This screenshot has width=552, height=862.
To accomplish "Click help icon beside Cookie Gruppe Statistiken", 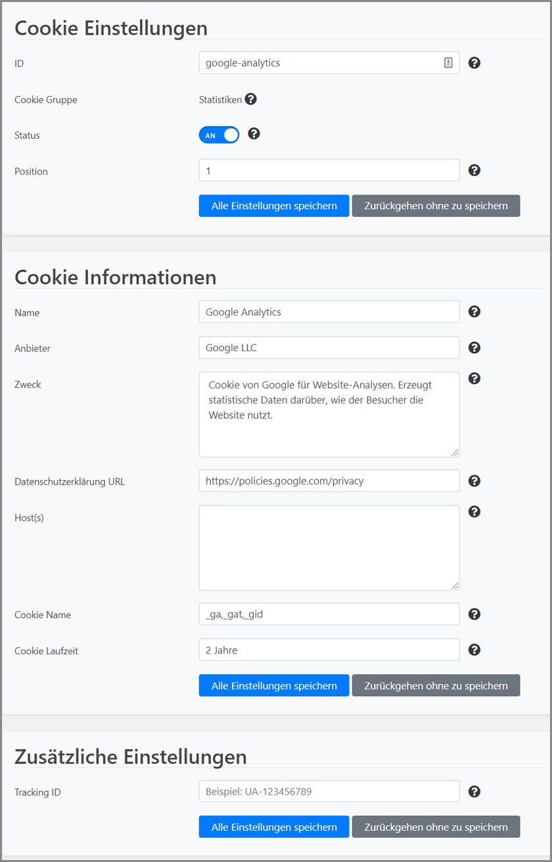I will coord(250,99).
